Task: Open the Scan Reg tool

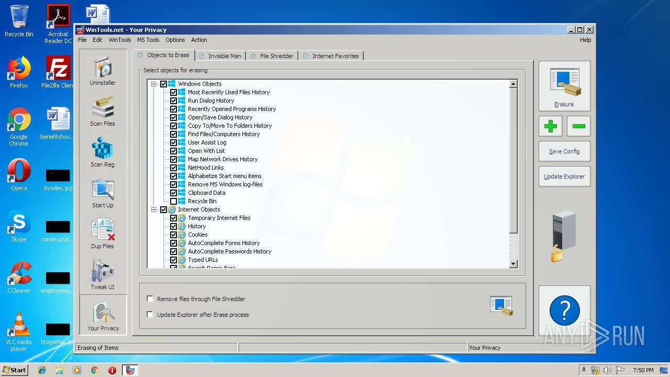Action: point(103,152)
